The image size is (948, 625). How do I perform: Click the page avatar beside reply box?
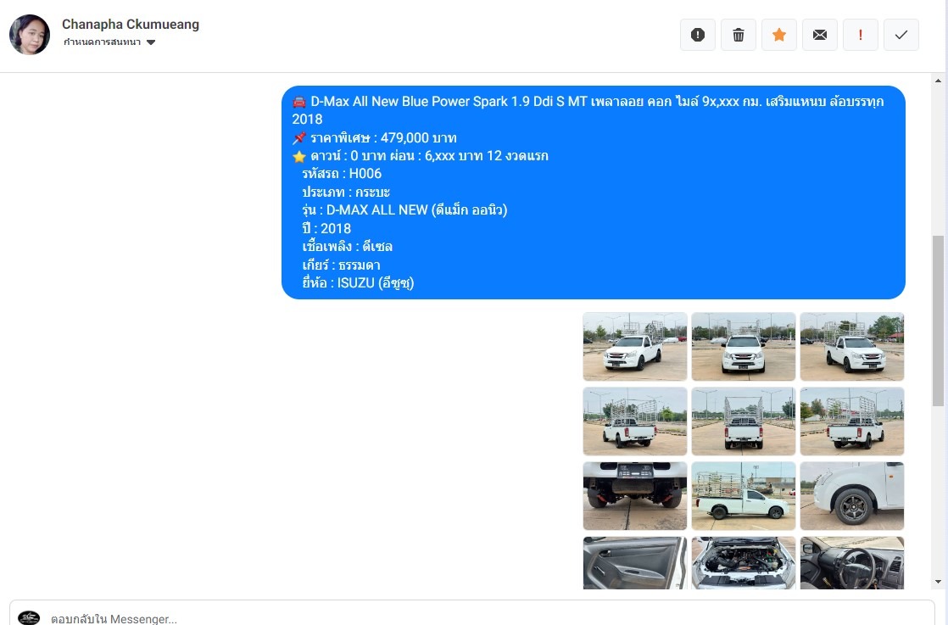29,617
